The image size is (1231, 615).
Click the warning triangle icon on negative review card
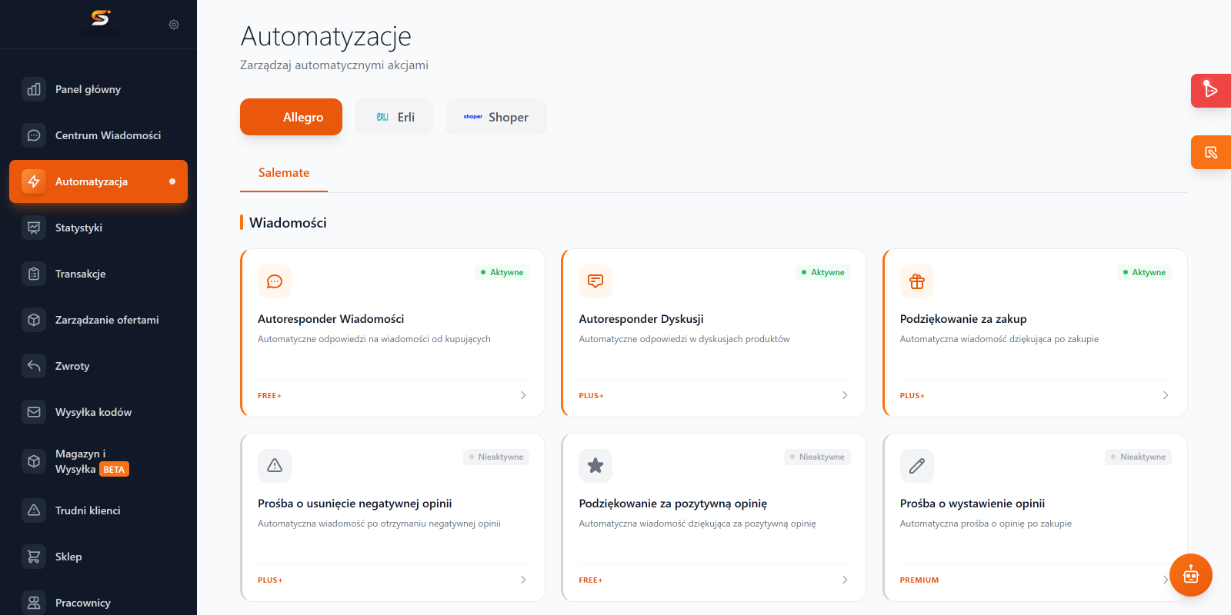click(275, 466)
